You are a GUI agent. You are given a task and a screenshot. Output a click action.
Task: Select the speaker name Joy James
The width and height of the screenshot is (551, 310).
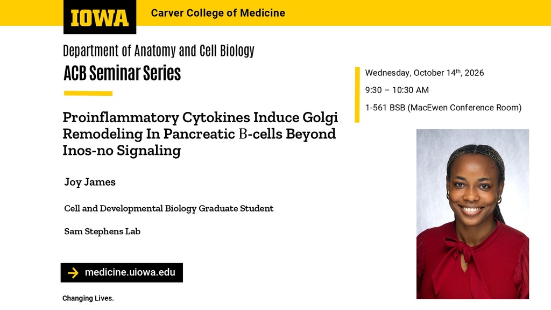point(90,182)
